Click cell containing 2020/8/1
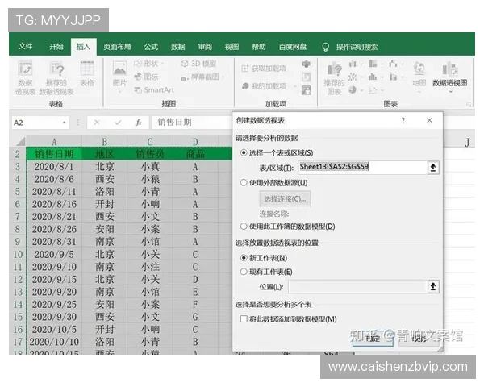 click(54, 167)
